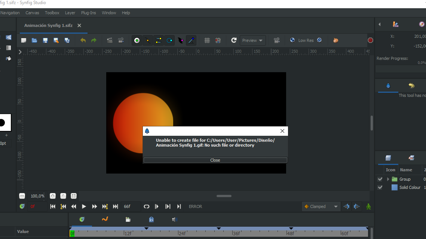Click the sound panel icon below the timeline
Screen dimensions: 426x239
(174, 220)
